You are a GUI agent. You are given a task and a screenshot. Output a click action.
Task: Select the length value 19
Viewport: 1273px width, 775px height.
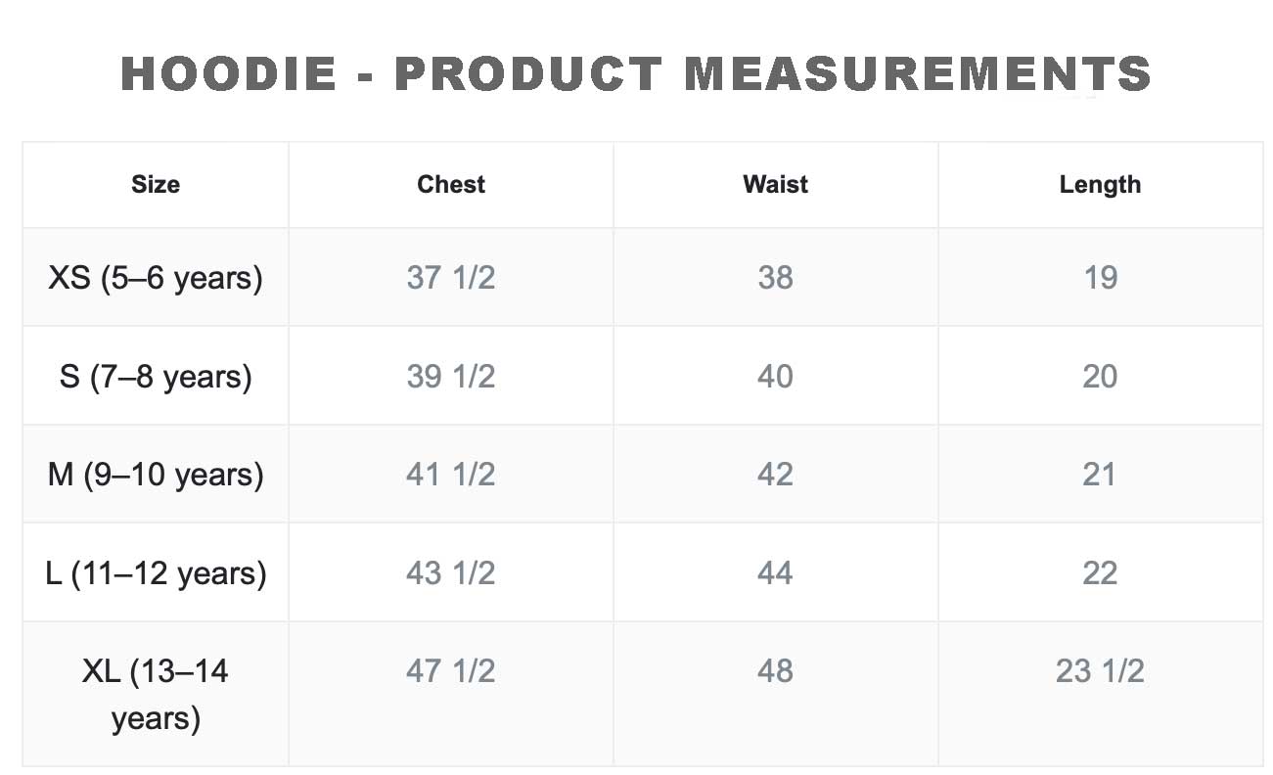[x=1100, y=278]
